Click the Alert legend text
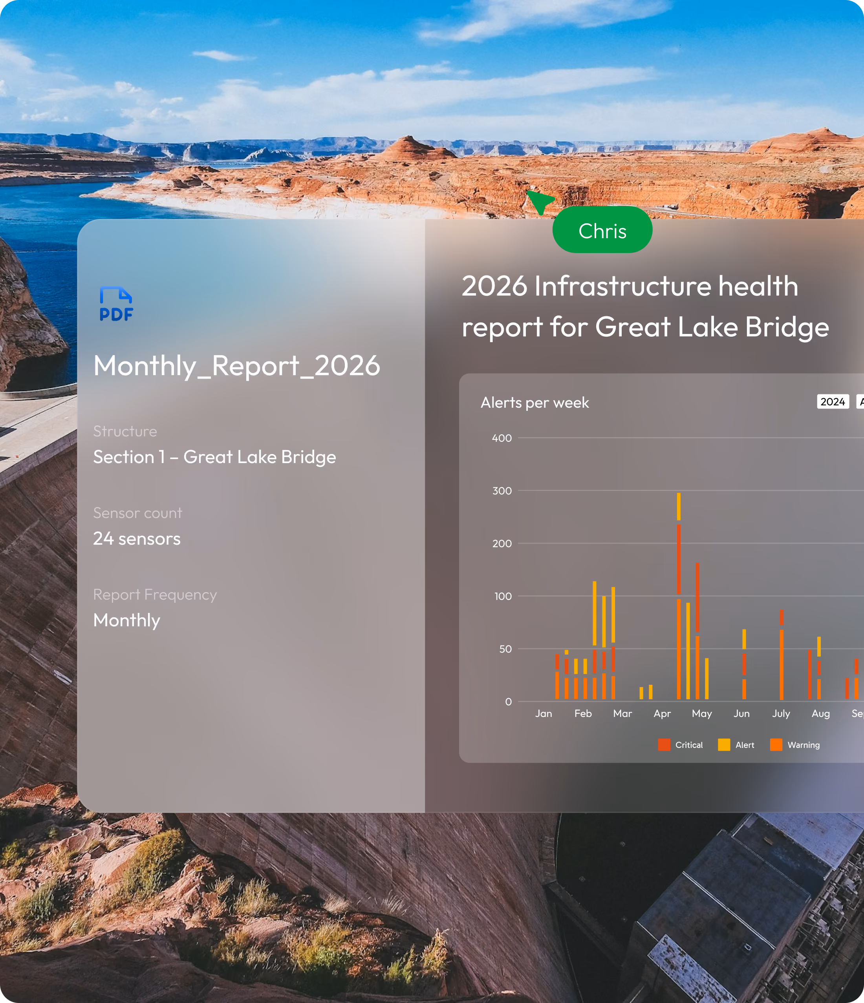This screenshot has width=864, height=1003. click(744, 745)
